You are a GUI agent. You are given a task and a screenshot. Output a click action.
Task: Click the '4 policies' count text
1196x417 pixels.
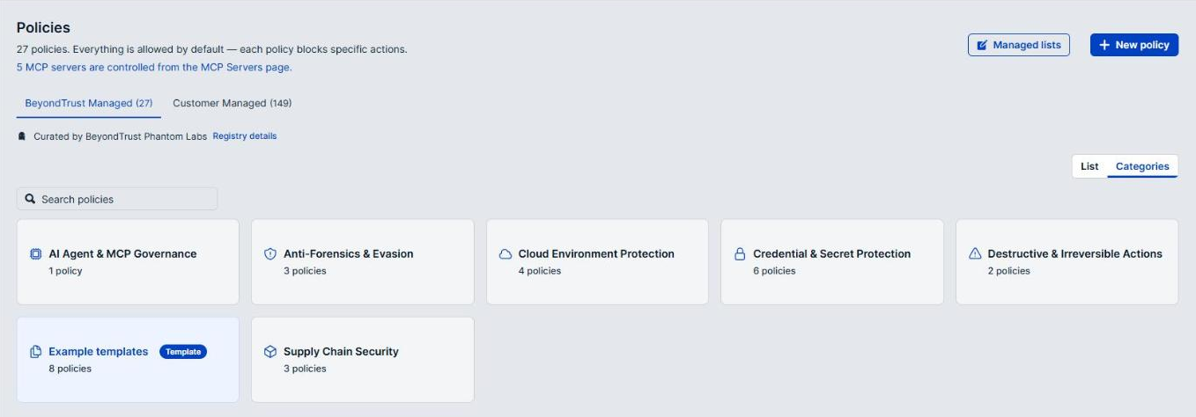click(539, 271)
